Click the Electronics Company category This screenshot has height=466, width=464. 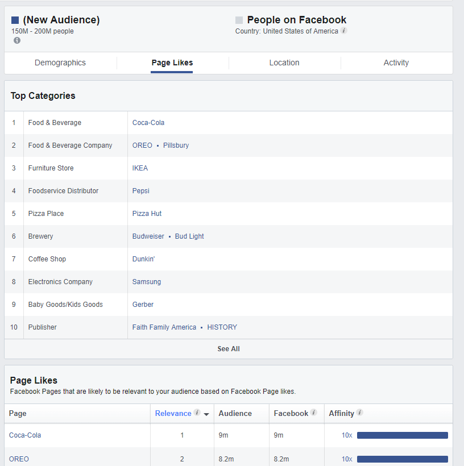(x=60, y=282)
